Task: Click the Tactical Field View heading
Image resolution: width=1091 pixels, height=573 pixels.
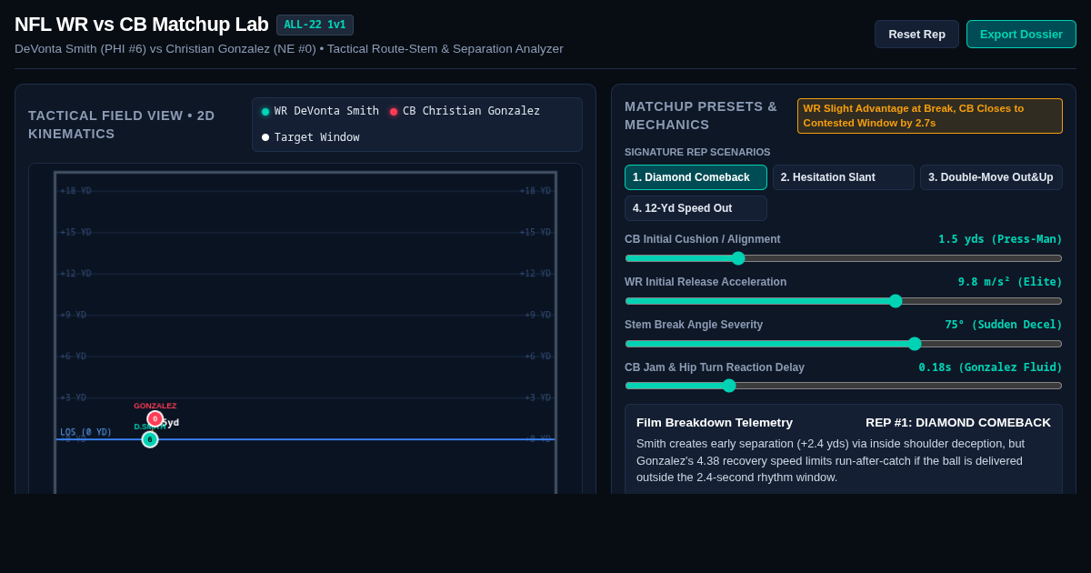Action: pyautogui.click(x=122, y=125)
